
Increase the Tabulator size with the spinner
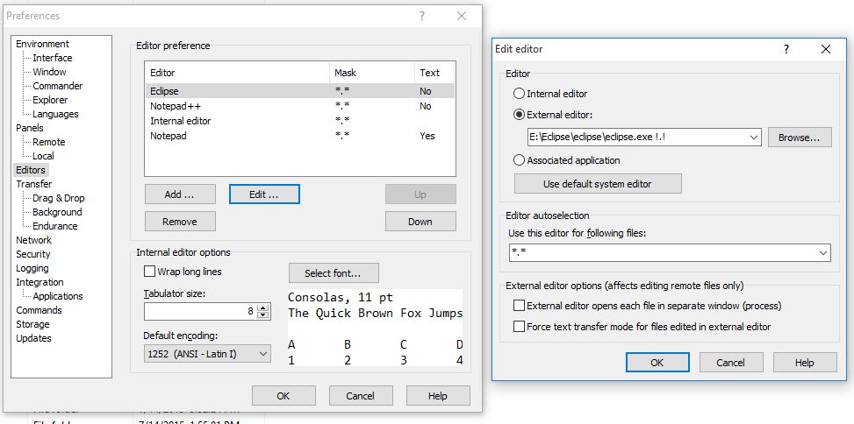tap(264, 307)
